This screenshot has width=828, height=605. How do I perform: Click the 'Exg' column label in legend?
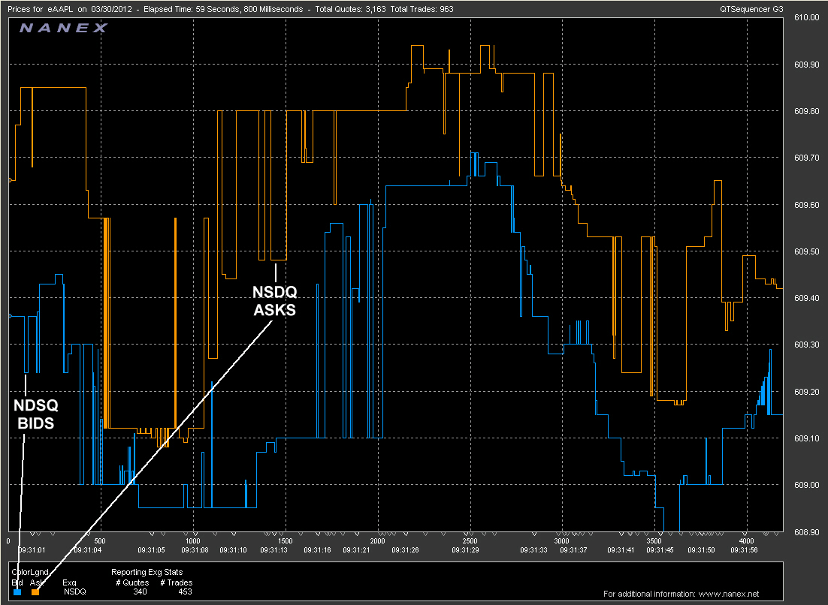(69, 582)
